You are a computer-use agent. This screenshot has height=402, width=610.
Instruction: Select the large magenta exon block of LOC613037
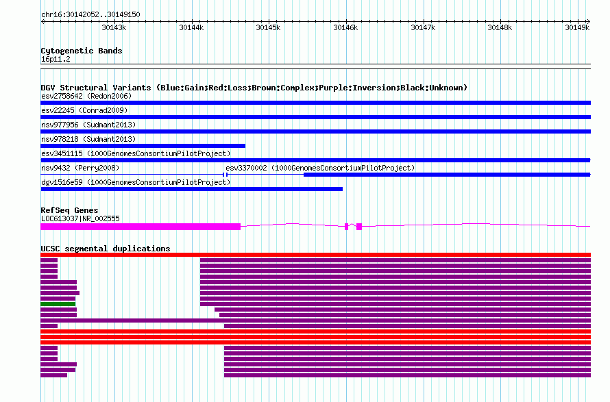click(141, 227)
